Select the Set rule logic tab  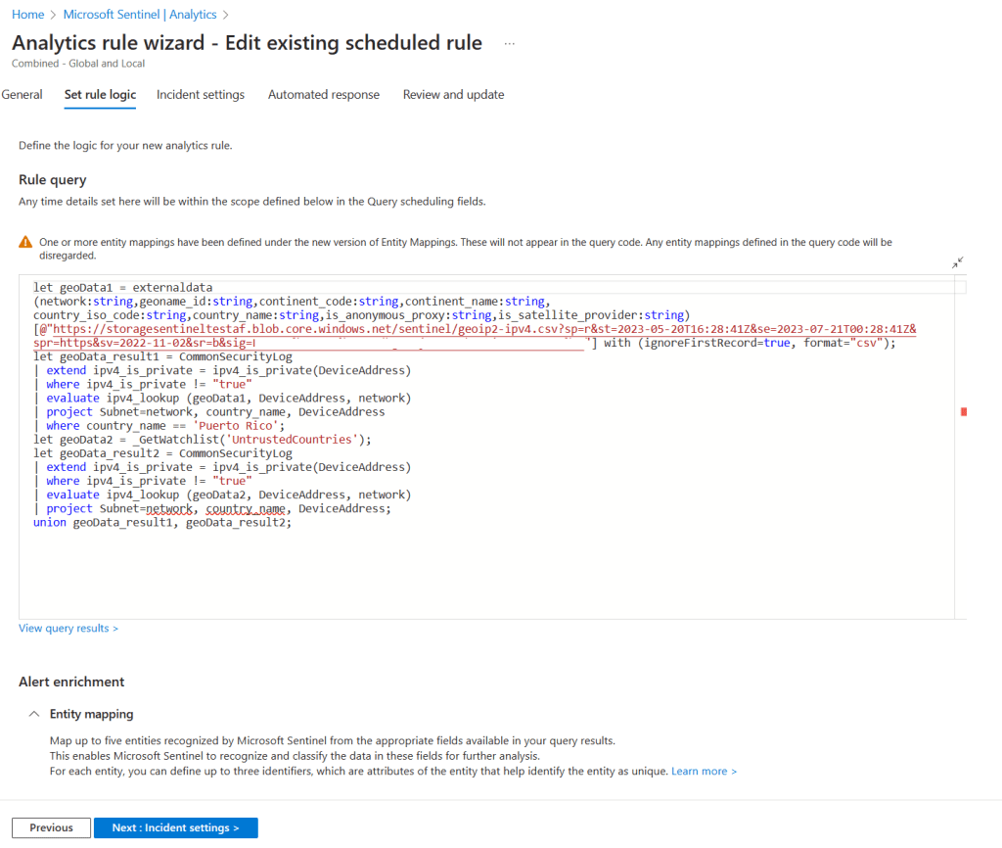click(100, 95)
